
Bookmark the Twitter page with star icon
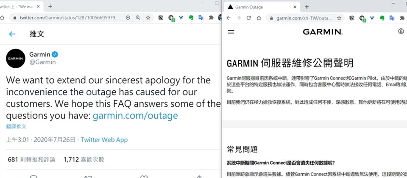148,18
